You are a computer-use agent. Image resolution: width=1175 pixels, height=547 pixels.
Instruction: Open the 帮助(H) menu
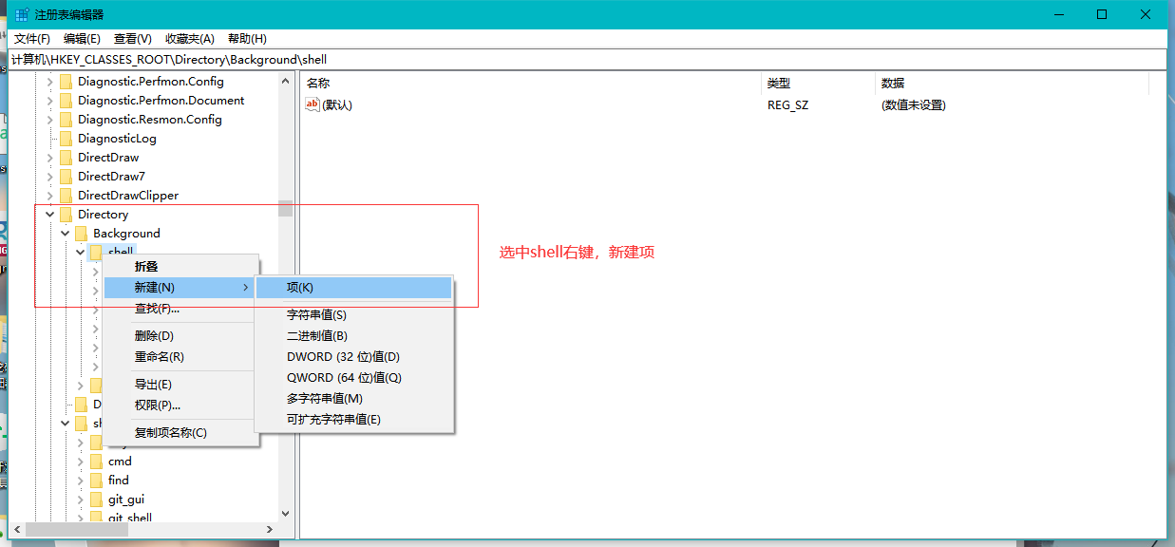coord(247,39)
